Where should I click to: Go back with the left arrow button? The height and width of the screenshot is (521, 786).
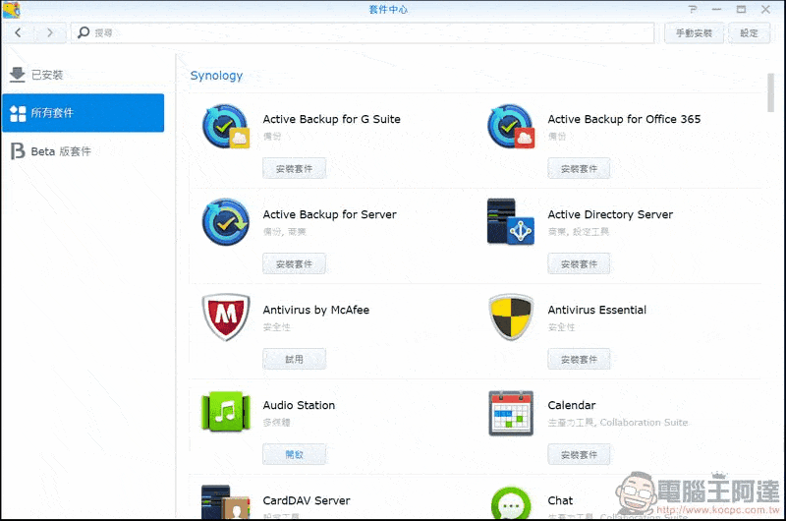[19, 33]
